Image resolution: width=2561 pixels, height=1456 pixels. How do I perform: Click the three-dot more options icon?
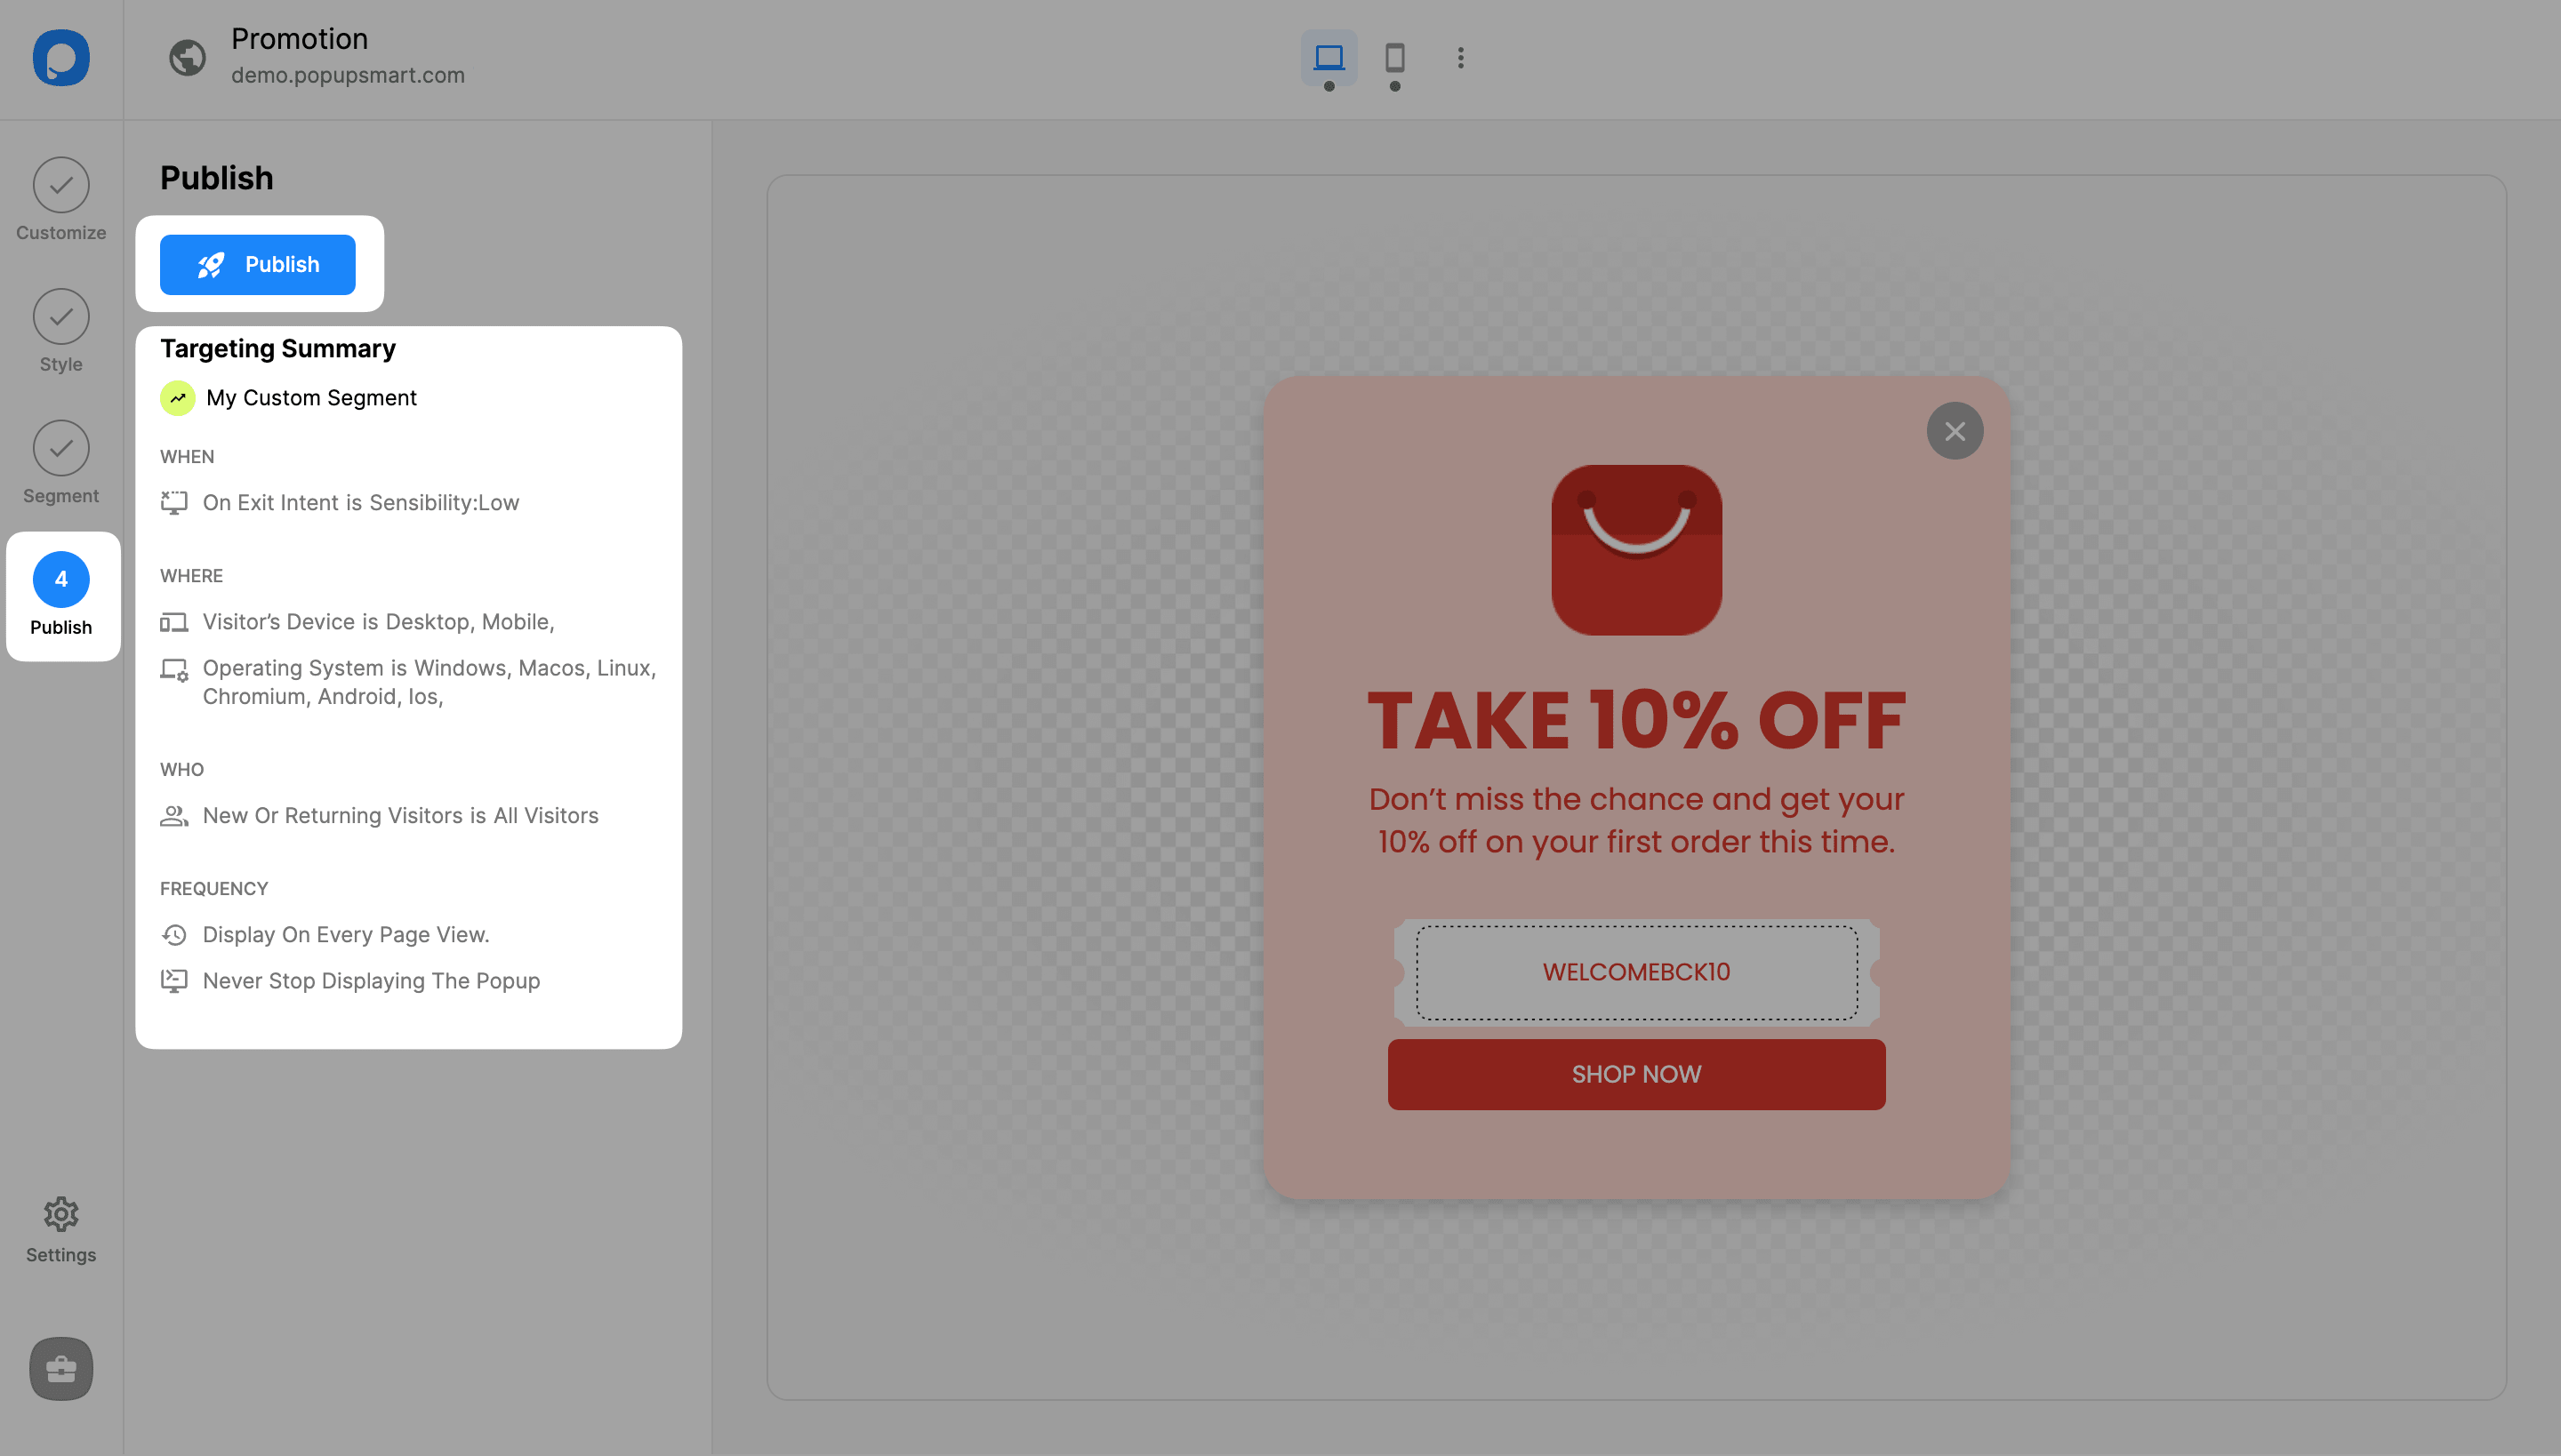1460,58
